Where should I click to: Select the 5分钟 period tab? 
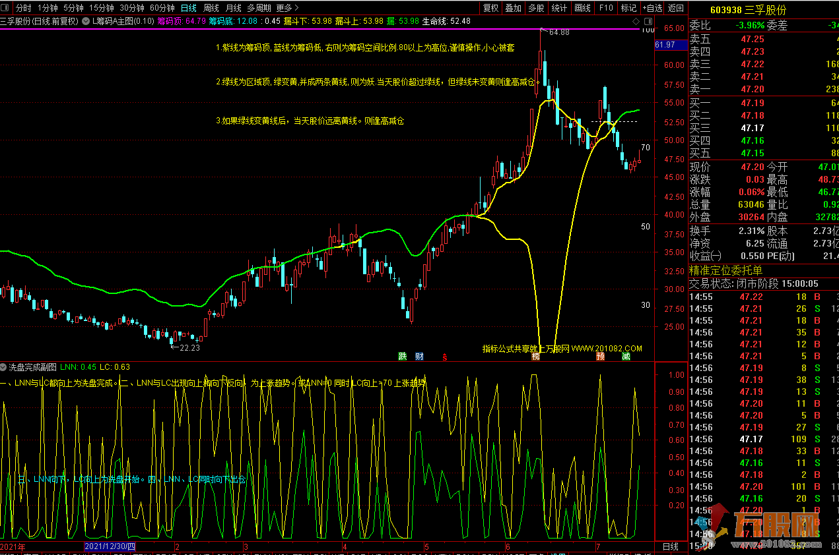pyautogui.click(x=73, y=8)
